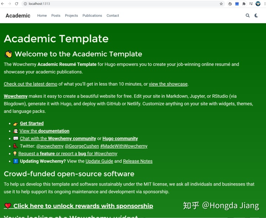The width and height of the screenshot is (266, 218).
Task: Click 'Welcome to the Academic Template' heading
Action: [73, 54]
